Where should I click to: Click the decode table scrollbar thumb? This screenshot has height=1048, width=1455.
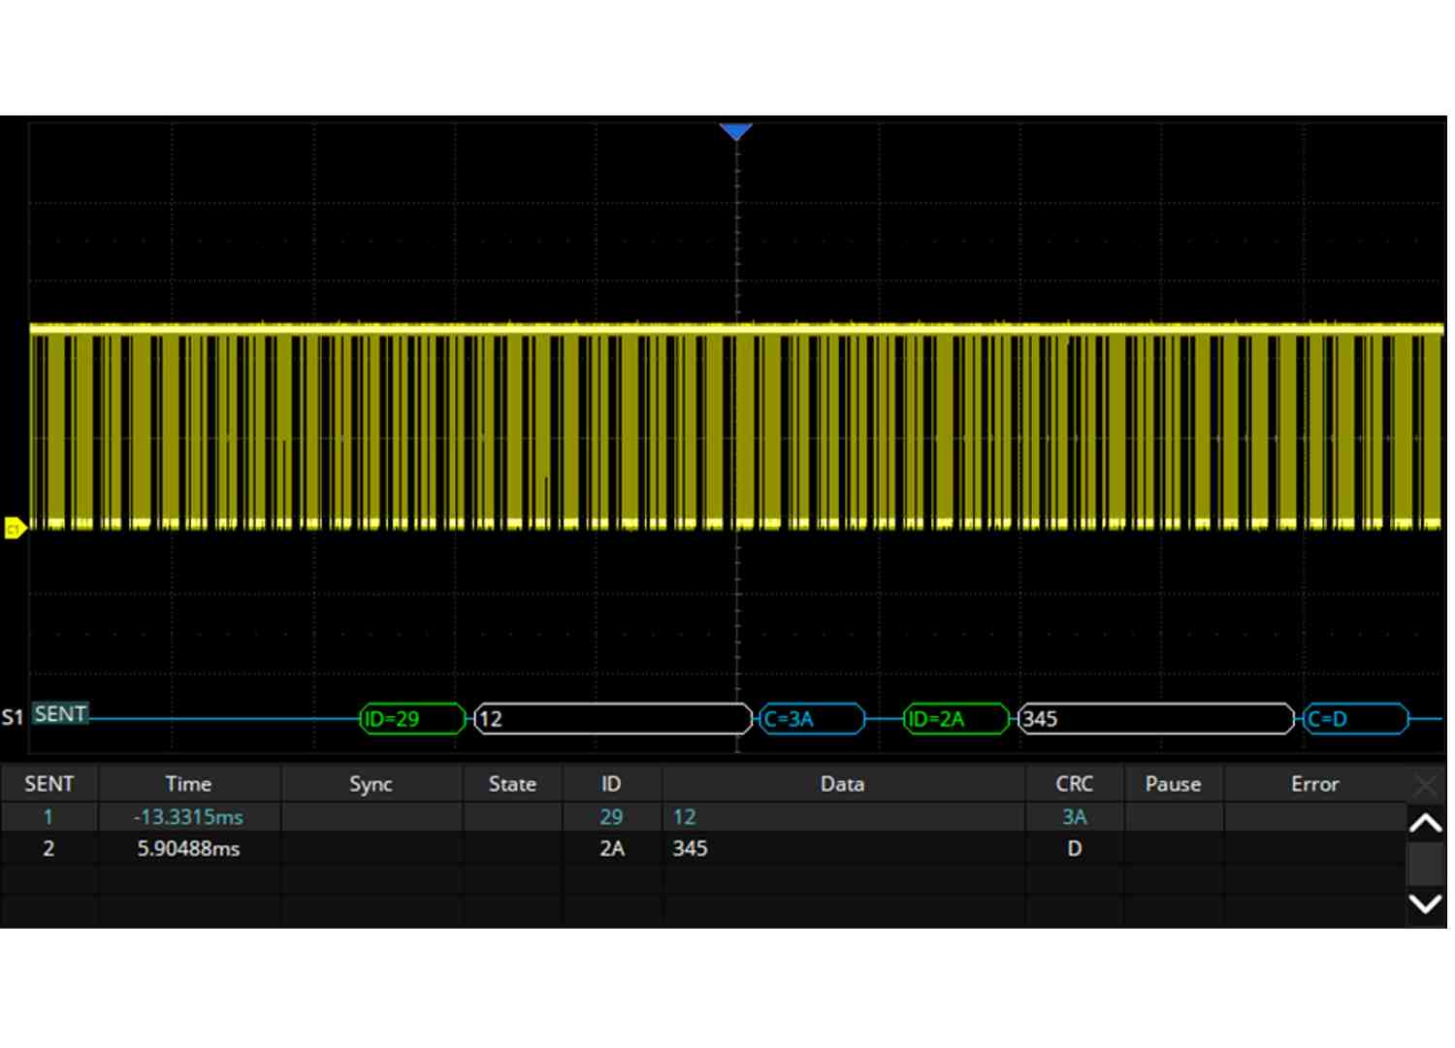(x=1425, y=863)
